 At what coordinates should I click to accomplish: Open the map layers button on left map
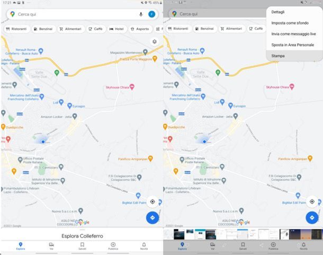click(155, 42)
